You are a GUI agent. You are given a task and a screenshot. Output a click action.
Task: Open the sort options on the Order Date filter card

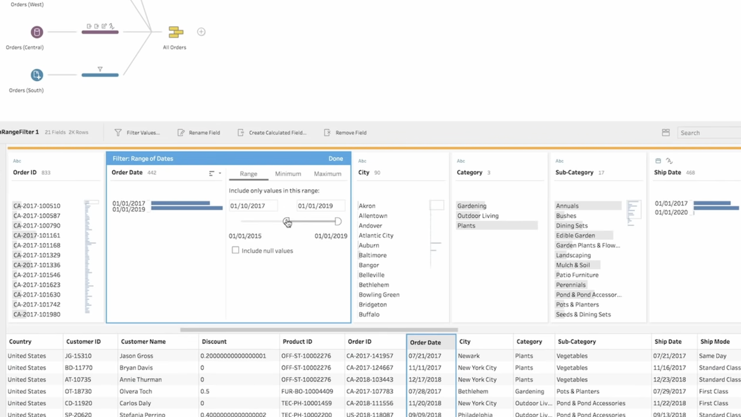click(x=211, y=173)
